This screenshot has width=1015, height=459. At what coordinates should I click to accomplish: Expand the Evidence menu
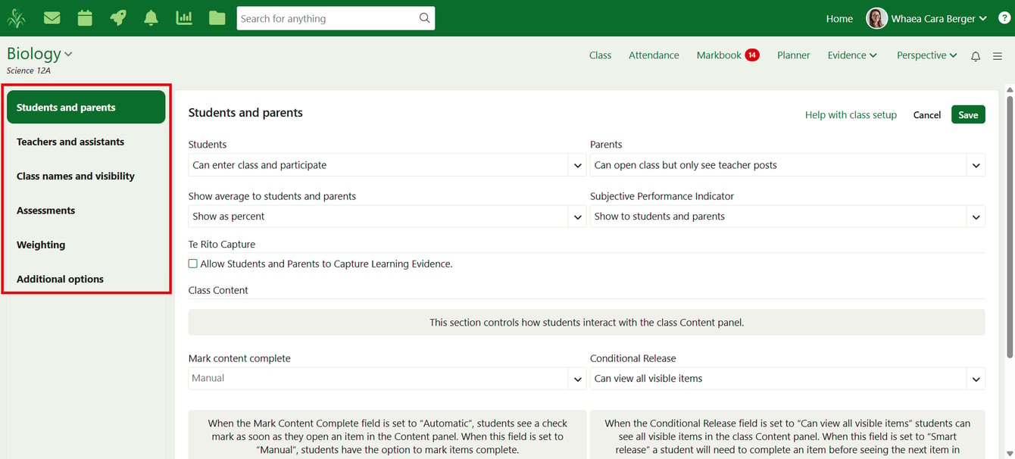pyautogui.click(x=852, y=55)
